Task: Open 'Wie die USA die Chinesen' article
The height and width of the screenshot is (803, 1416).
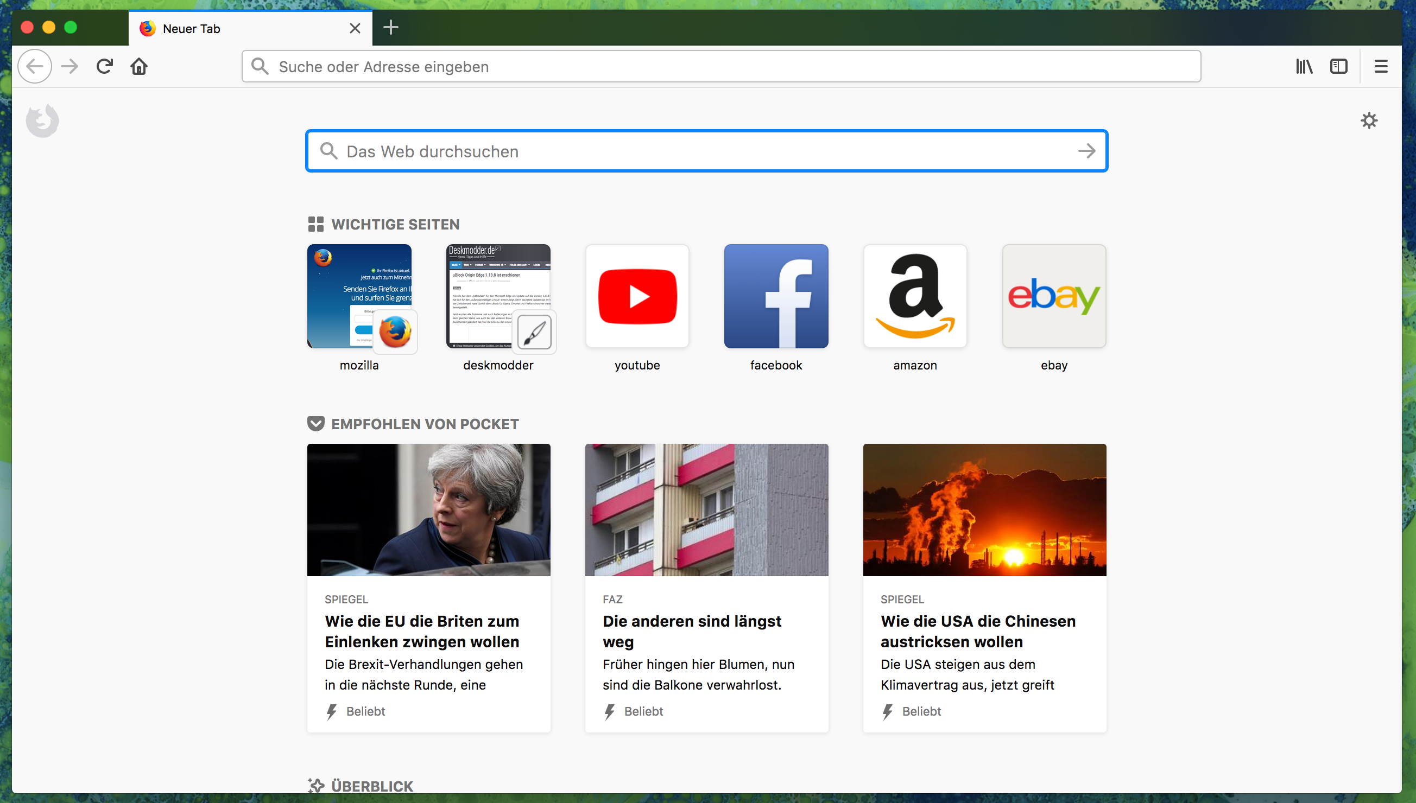Action: (x=978, y=632)
